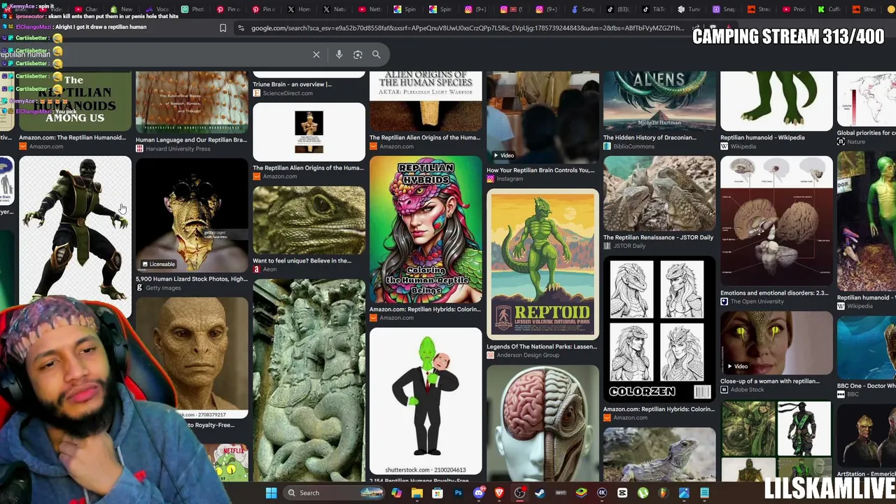This screenshot has width=896, height=504.
Task: Click the address bar site settings icon
Action: [241, 28]
